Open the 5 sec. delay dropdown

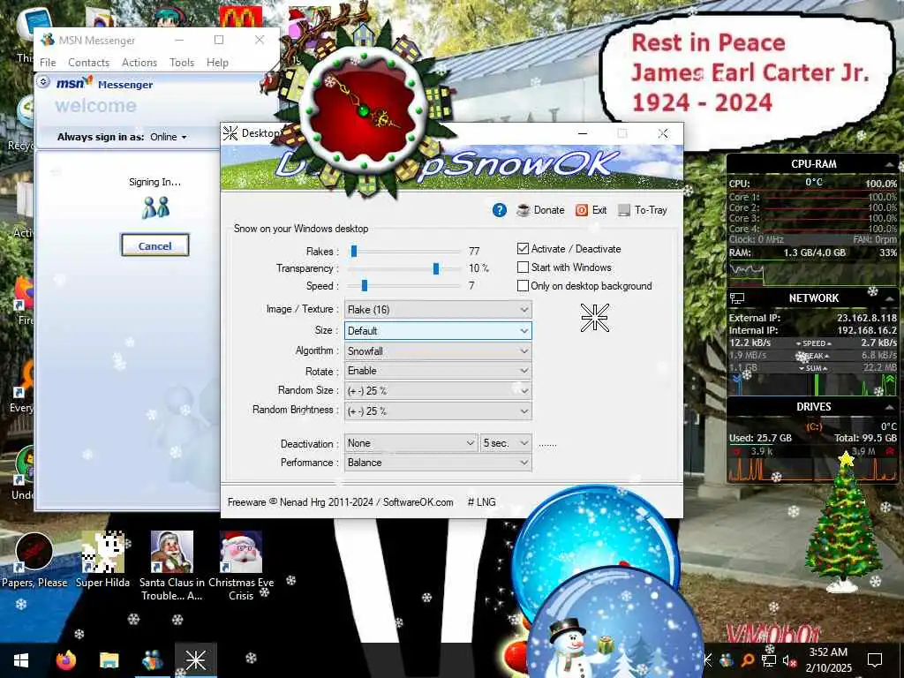[x=506, y=443]
